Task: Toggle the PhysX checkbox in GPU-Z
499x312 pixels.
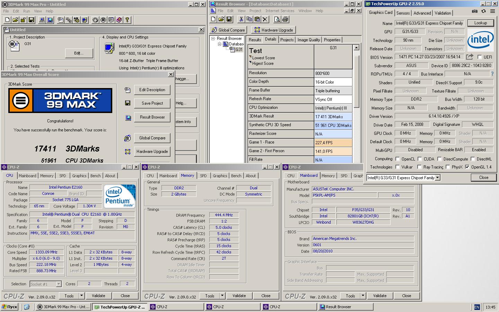Action: click(x=448, y=167)
